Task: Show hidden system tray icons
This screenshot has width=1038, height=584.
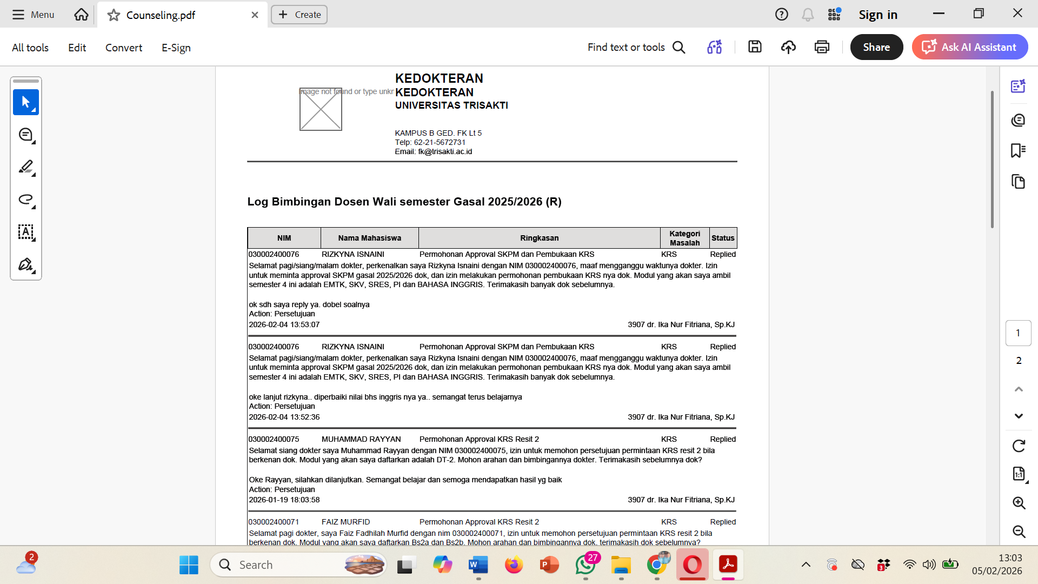Action: 806,565
